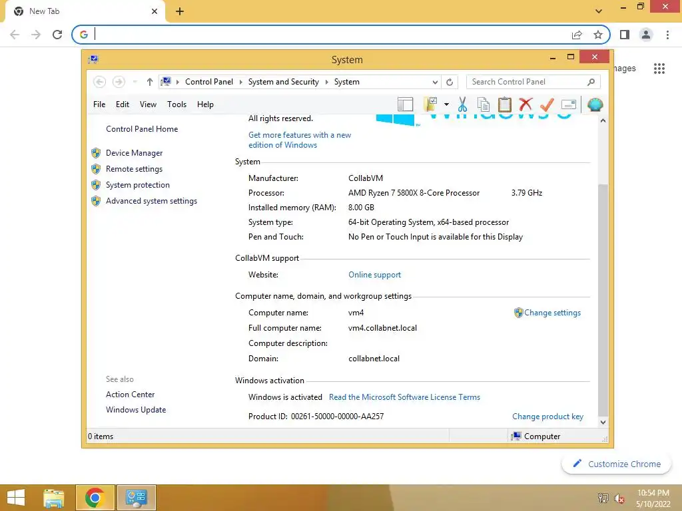The height and width of the screenshot is (511, 682).
Task: Click Control Panel breadcrumb
Action: point(208,82)
